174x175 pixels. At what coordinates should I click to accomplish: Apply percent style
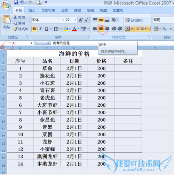[x=165, y=29]
